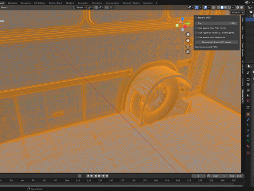Toggle viewport overlays icon
This screenshot has height=191, width=254.
click(205, 7)
